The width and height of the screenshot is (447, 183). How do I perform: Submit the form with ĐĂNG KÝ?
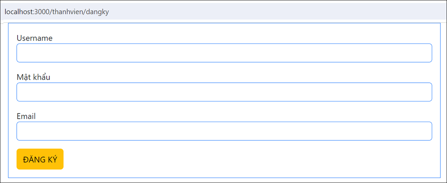pyautogui.click(x=40, y=159)
